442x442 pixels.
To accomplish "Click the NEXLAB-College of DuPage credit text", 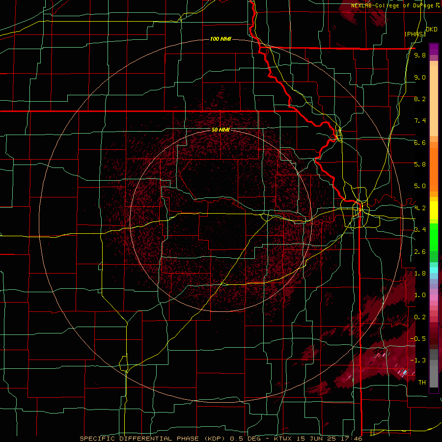I will (396, 5).
